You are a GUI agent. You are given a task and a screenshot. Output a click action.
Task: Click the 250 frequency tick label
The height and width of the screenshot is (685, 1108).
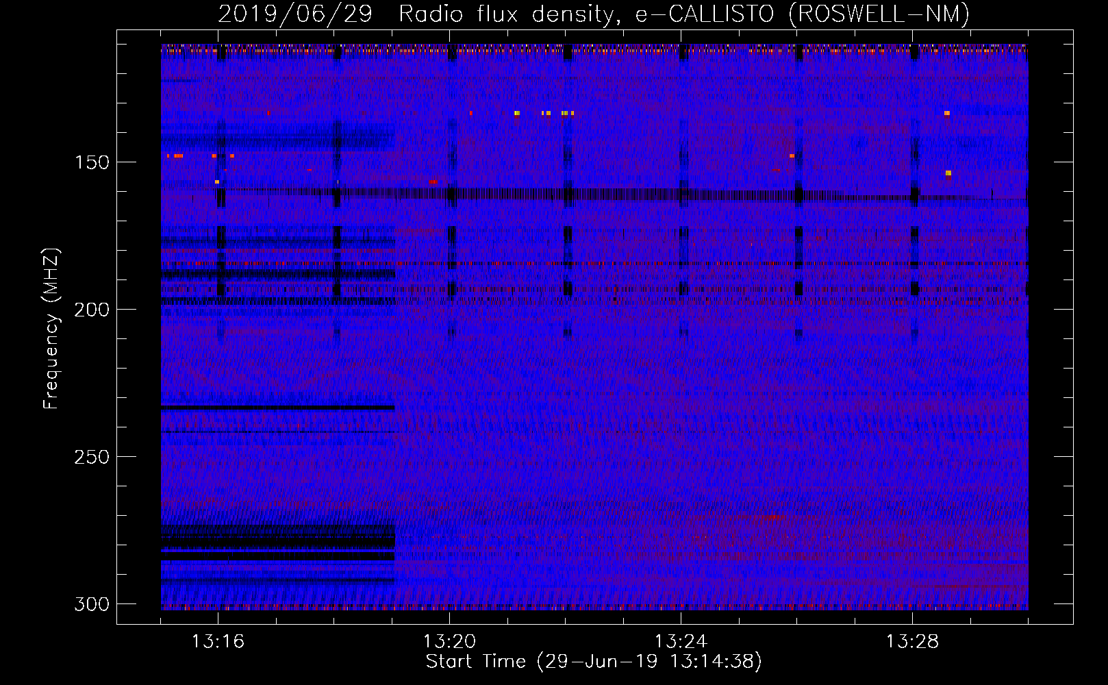[92, 457]
